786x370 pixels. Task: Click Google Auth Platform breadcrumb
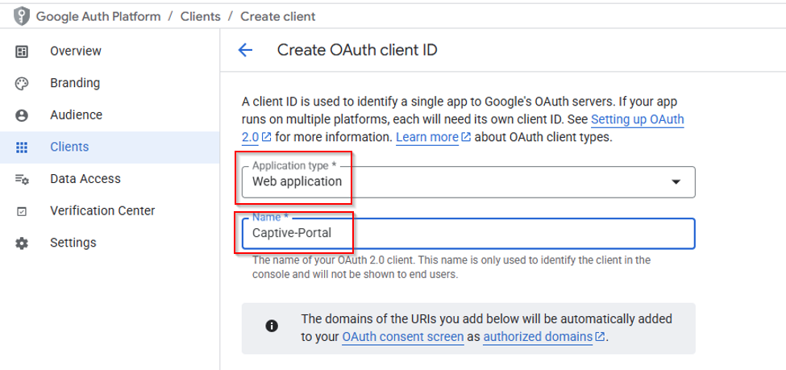[98, 17]
